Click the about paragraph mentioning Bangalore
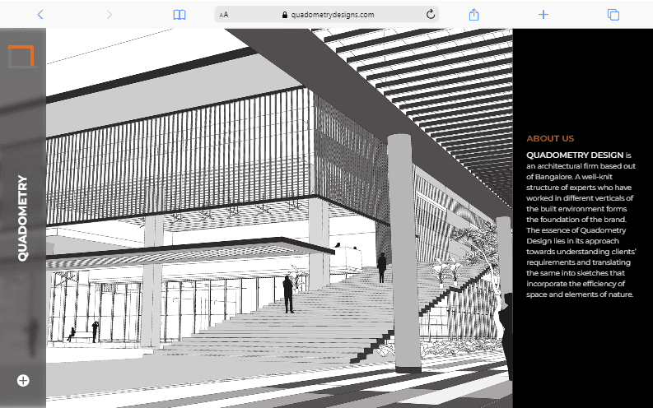The image size is (653, 408). (x=581, y=225)
